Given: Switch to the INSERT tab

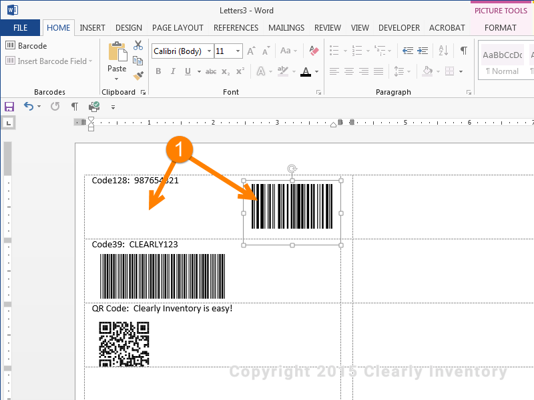Looking at the screenshot, I should coord(92,28).
